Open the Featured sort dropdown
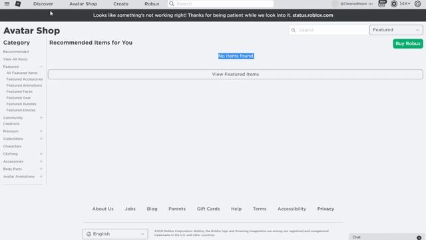Image resolution: width=426 pixels, height=240 pixels. [x=396, y=30]
